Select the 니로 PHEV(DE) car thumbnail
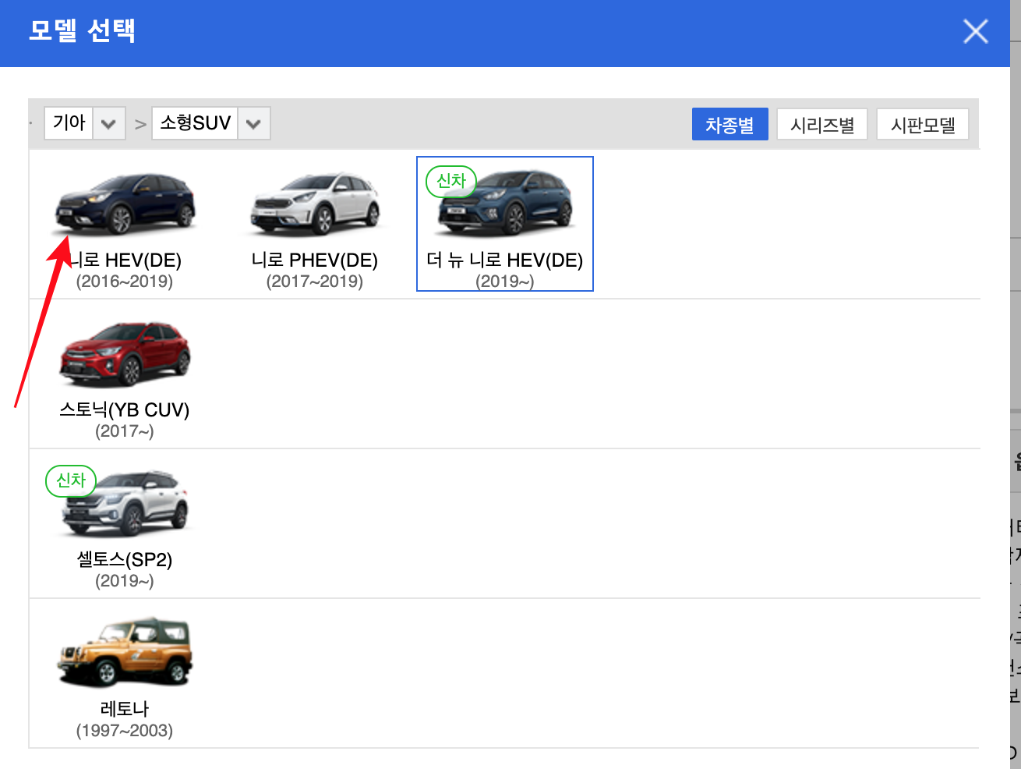This screenshot has width=1021, height=769. pyautogui.click(x=315, y=204)
